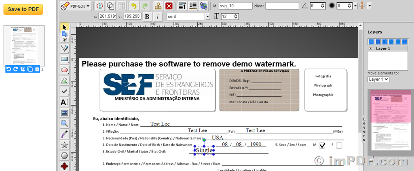The image size is (414, 171).
Task: Select the Rectangle tool
Action: coord(65,60)
